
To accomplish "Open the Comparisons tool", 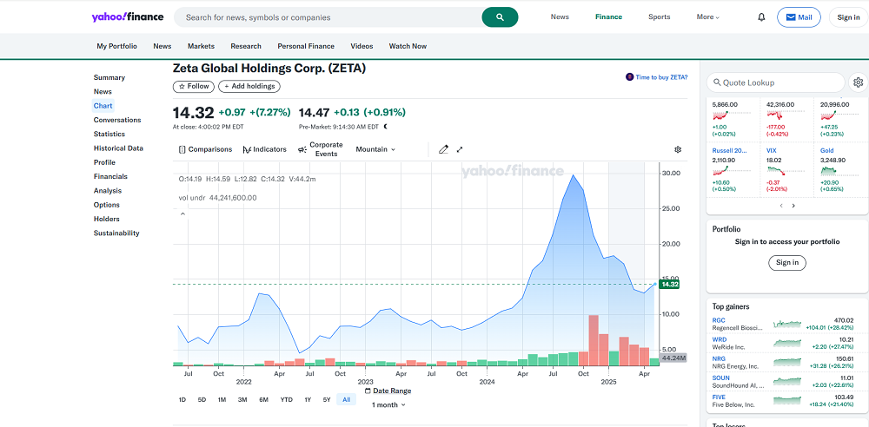I will (205, 149).
